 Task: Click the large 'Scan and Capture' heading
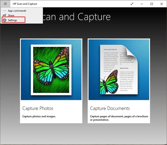point(76,17)
